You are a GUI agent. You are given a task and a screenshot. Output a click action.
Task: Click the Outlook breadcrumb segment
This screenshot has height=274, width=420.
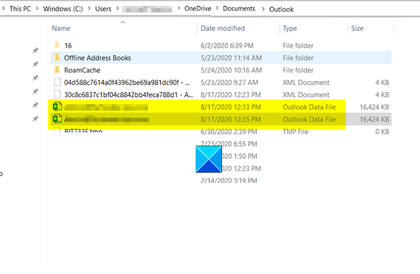pos(281,10)
